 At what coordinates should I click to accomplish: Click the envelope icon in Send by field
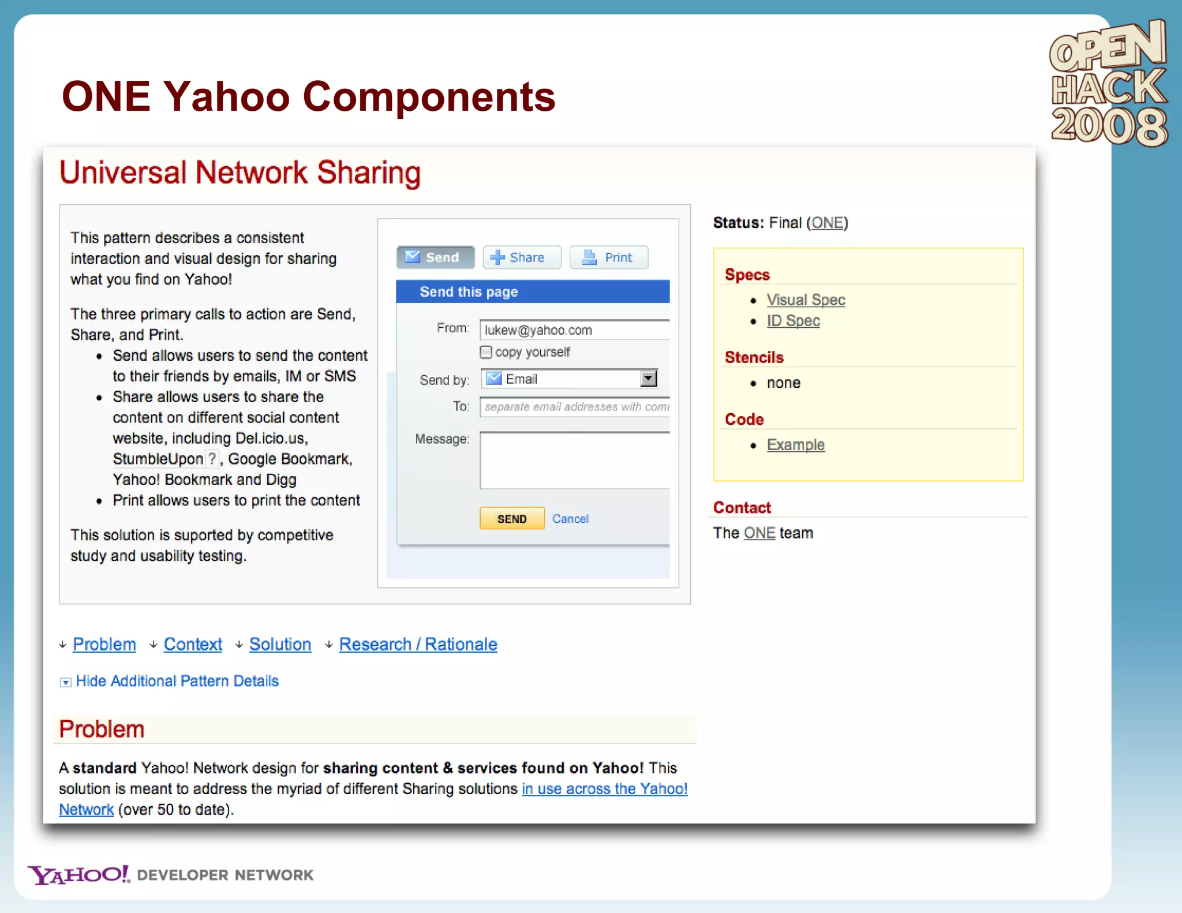(x=493, y=379)
